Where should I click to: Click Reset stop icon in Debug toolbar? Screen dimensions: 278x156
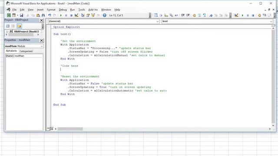coord(253,15)
